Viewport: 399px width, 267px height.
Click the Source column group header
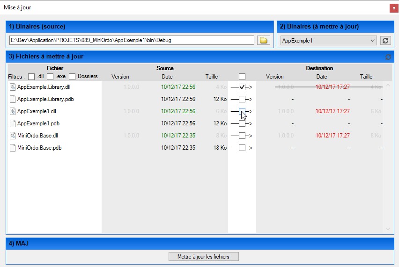point(165,68)
